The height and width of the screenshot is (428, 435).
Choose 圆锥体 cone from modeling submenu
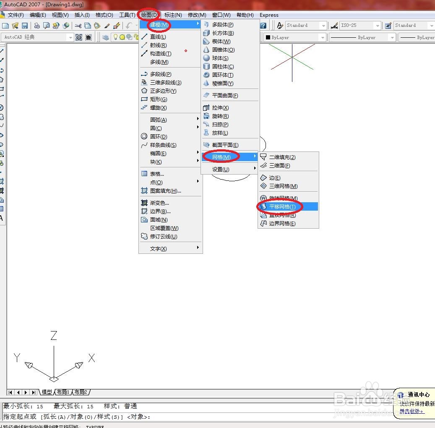230,50
